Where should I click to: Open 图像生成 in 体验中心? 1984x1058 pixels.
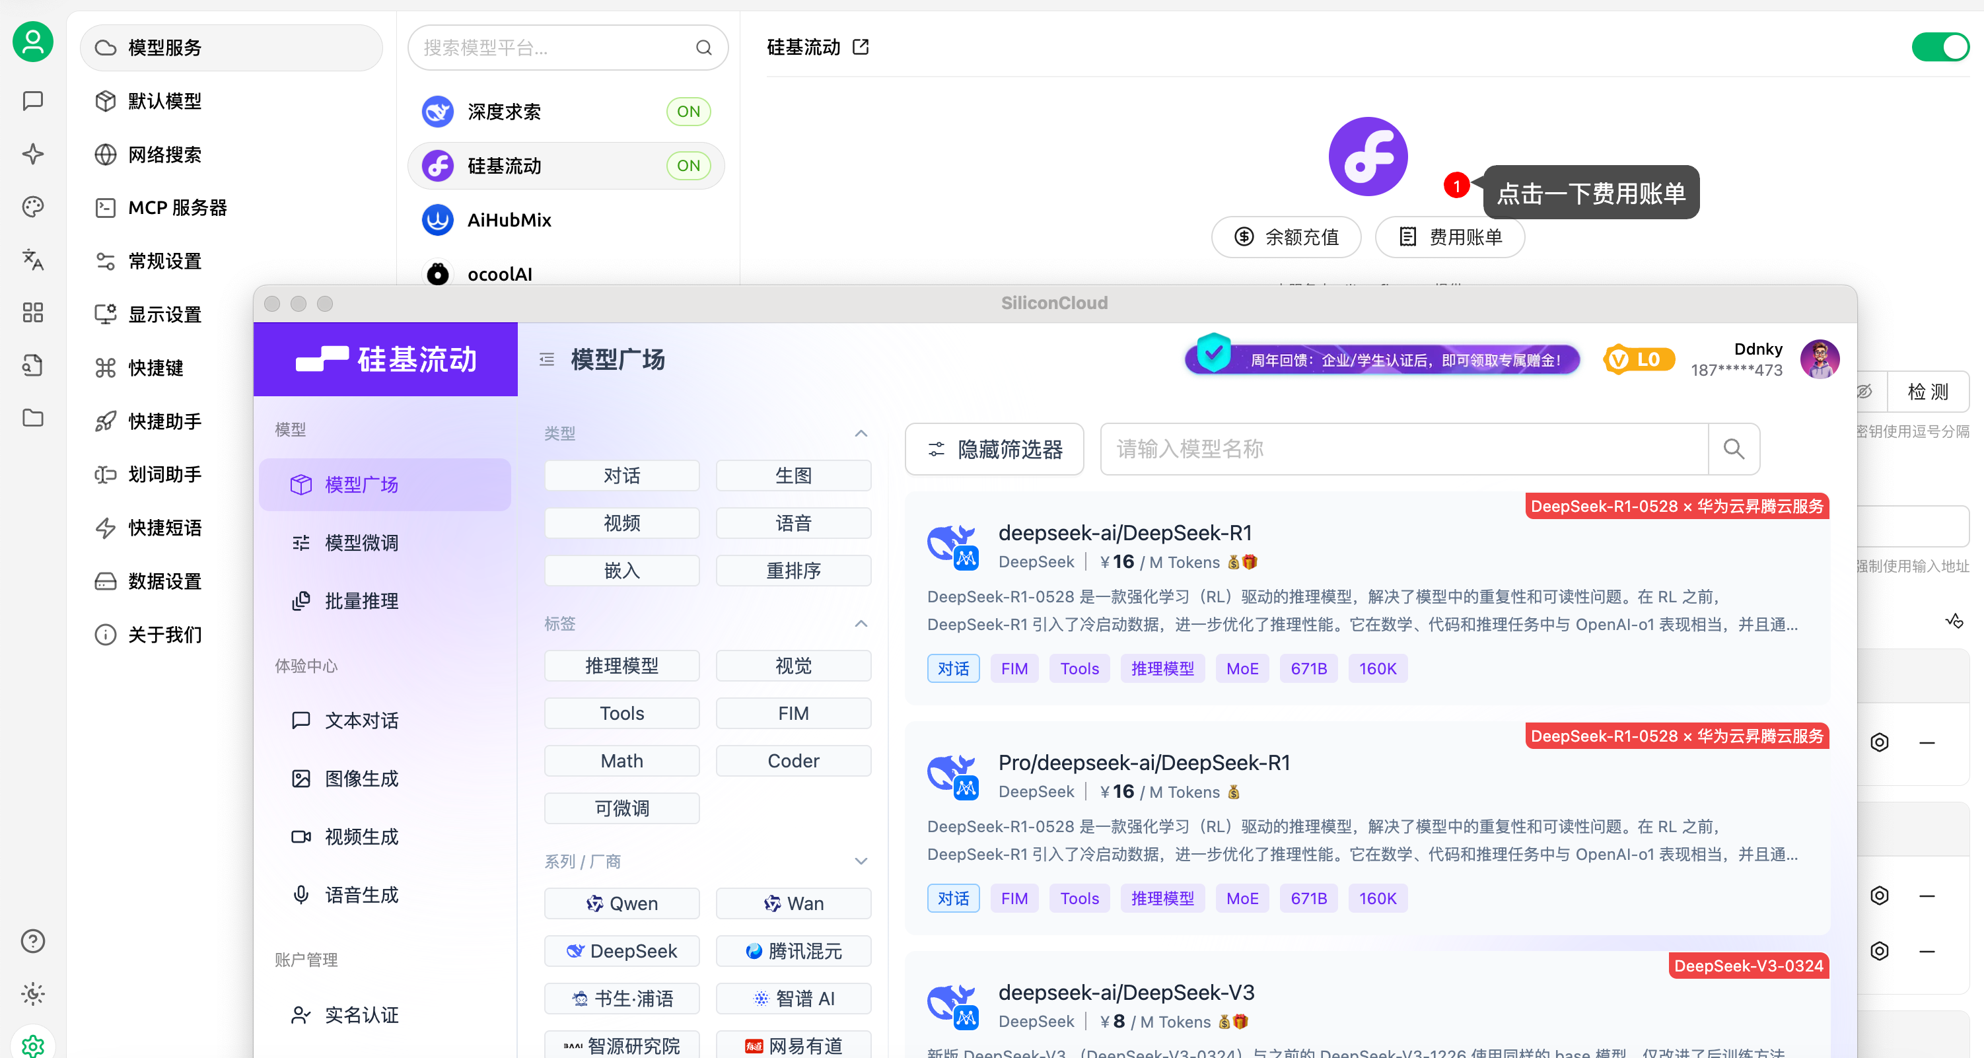(385, 779)
